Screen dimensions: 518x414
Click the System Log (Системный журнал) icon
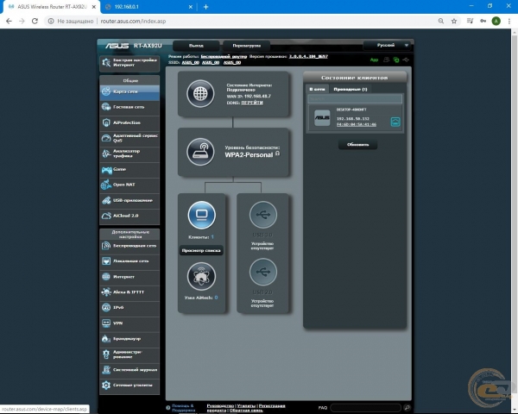coord(106,370)
